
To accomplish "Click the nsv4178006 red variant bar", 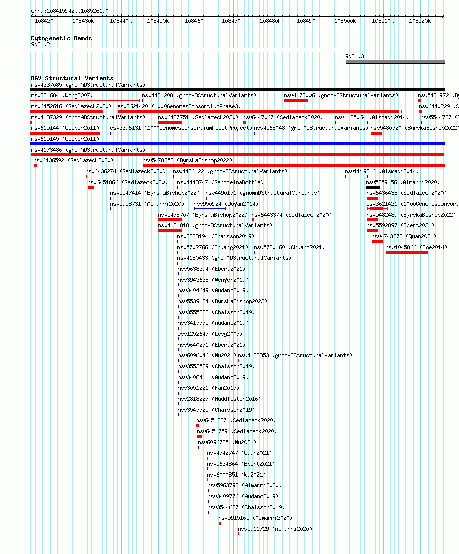I will tap(296, 101).
